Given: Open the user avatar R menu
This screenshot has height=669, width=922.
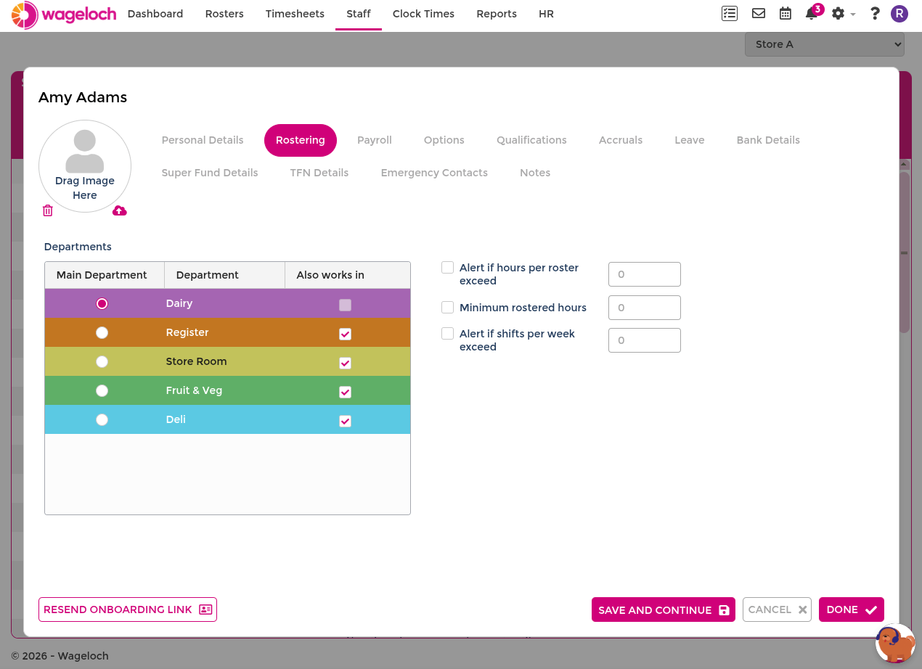Looking at the screenshot, I should click(x=899, y=13).
